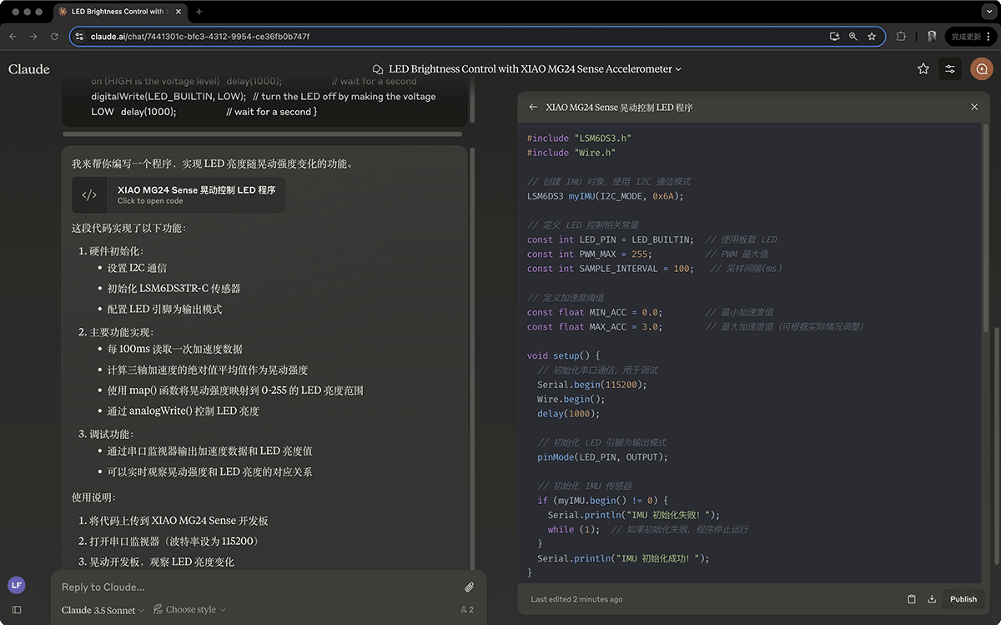Click '#include "LSM6DS3.h"' code line

pyautogui.click(x=579, y=139)
